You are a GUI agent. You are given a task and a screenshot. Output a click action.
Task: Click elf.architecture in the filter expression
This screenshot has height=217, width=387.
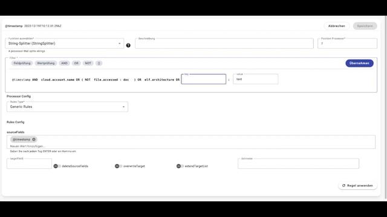click(159, 80)
